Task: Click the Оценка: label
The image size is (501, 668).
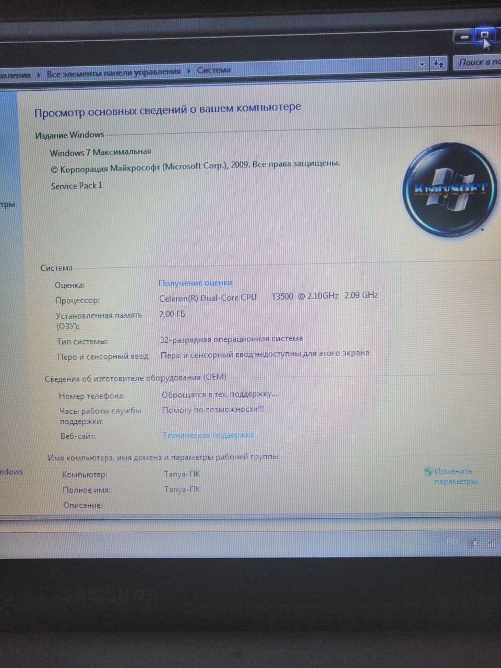Action: pyautogui.click(x=69, y=285)
